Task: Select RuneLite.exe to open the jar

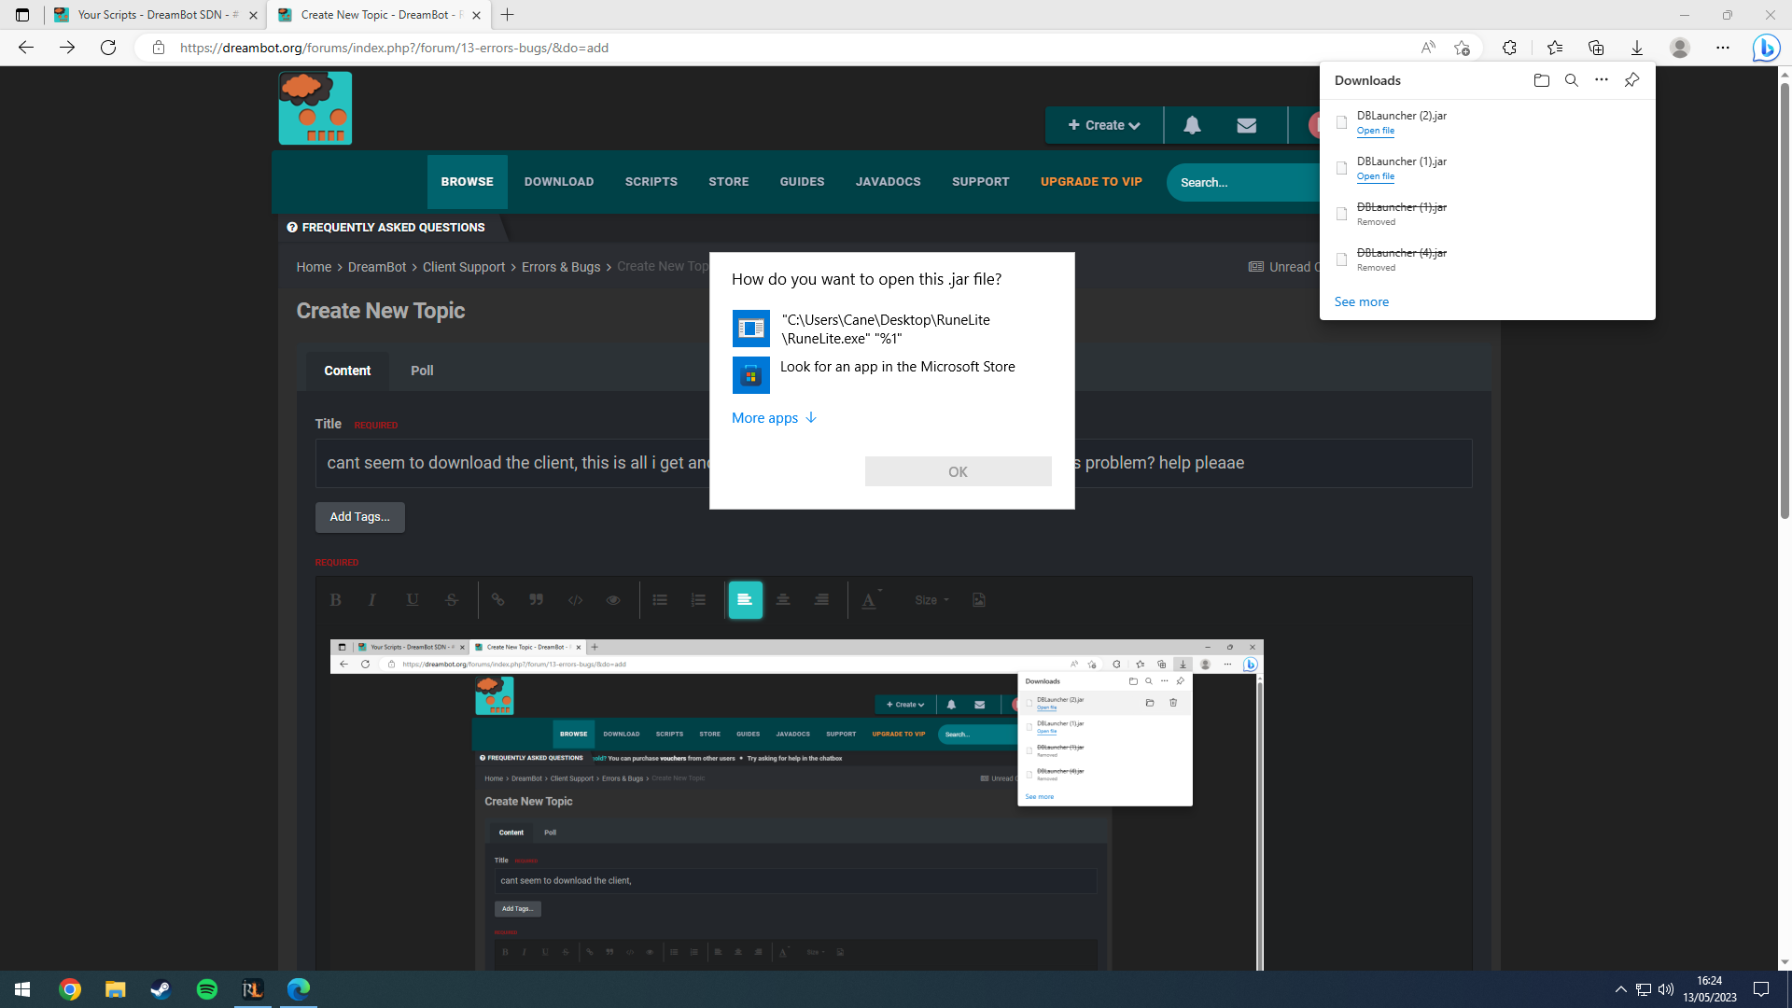Action: tap(891, 329)
